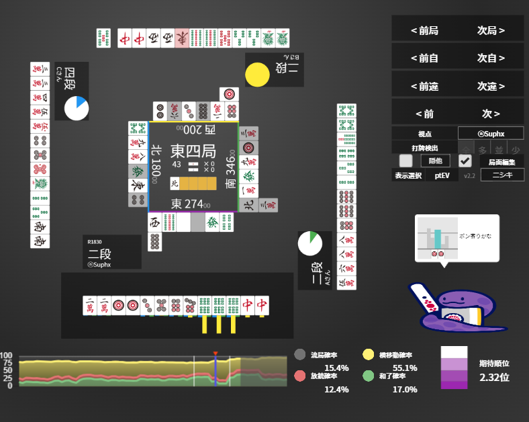Click 北 tile in right player's discards
Image resolution: width=529 pixels, height=422 pixels.
tap(248, 205)
